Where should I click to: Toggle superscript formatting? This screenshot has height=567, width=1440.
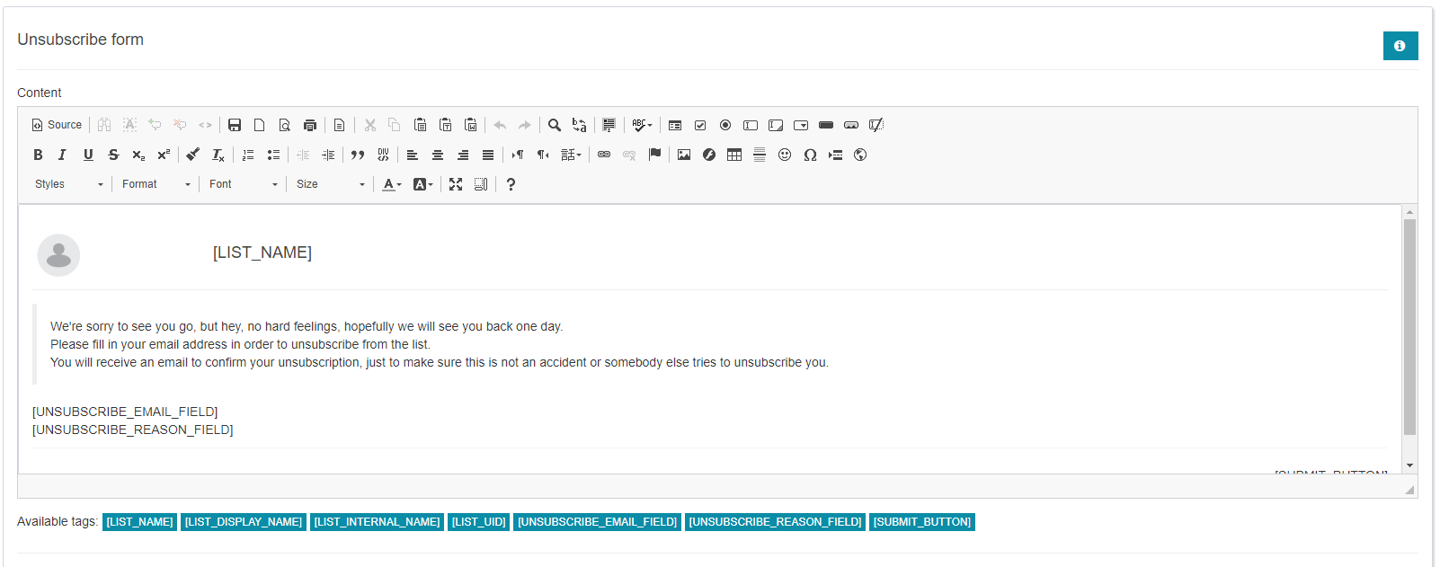164,155
